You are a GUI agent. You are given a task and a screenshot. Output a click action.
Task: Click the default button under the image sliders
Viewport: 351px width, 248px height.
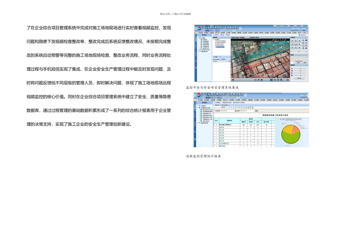click(299, 78)
